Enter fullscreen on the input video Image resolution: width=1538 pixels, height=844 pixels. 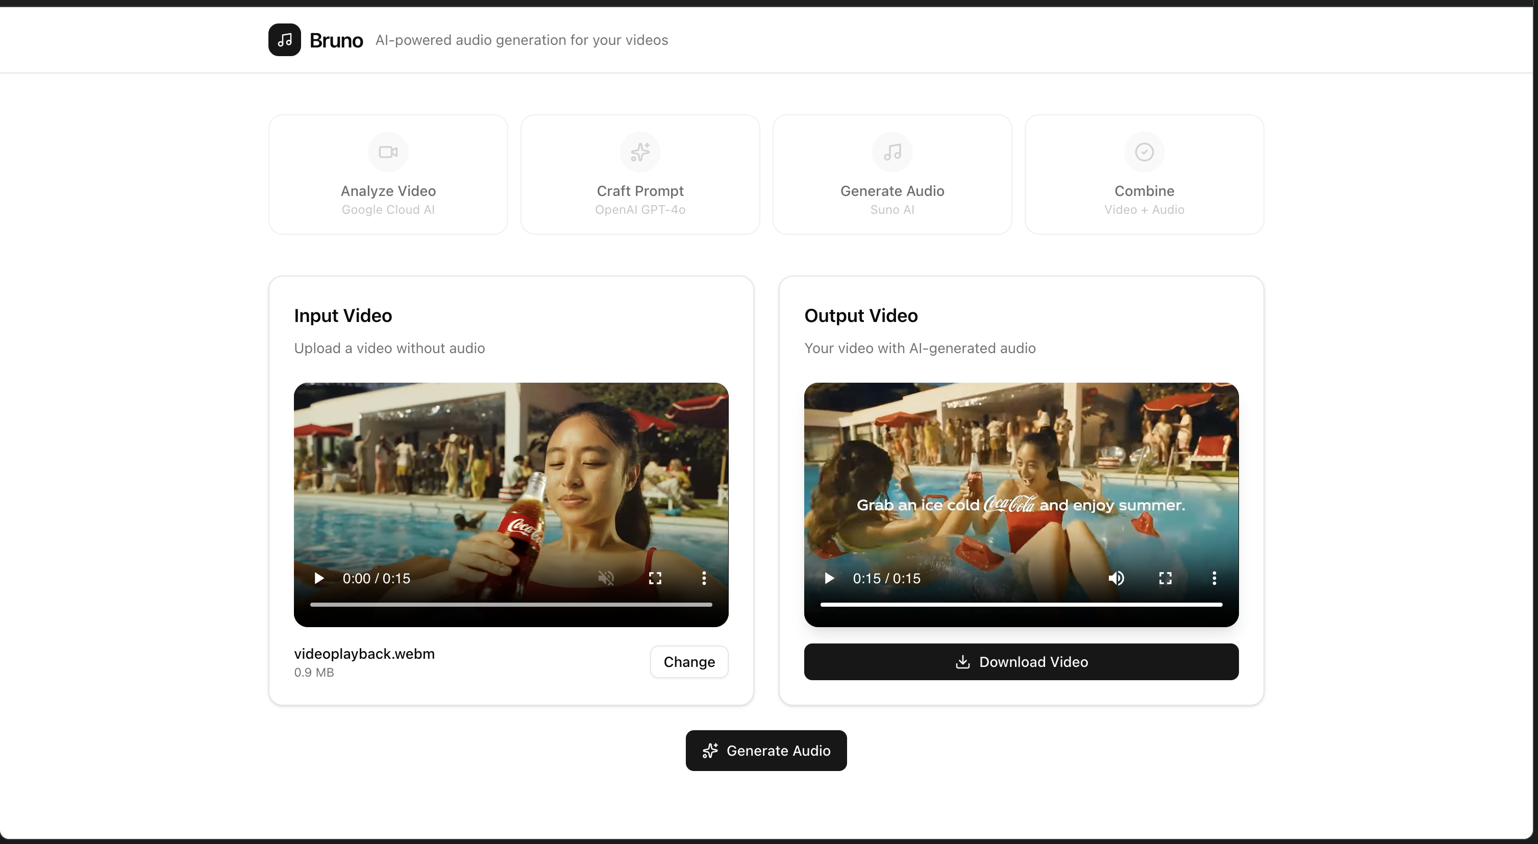655,578
